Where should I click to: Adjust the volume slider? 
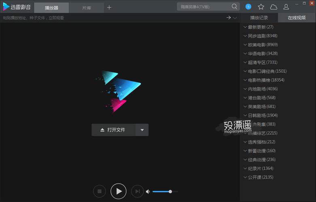(165, 191)
